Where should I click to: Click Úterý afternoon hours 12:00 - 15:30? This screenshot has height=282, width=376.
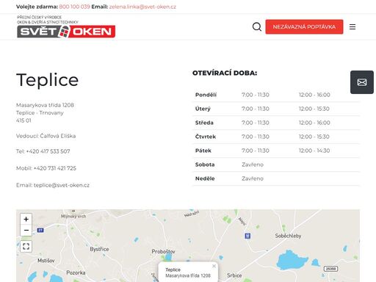pyautogui.click(x=314, y=109)
